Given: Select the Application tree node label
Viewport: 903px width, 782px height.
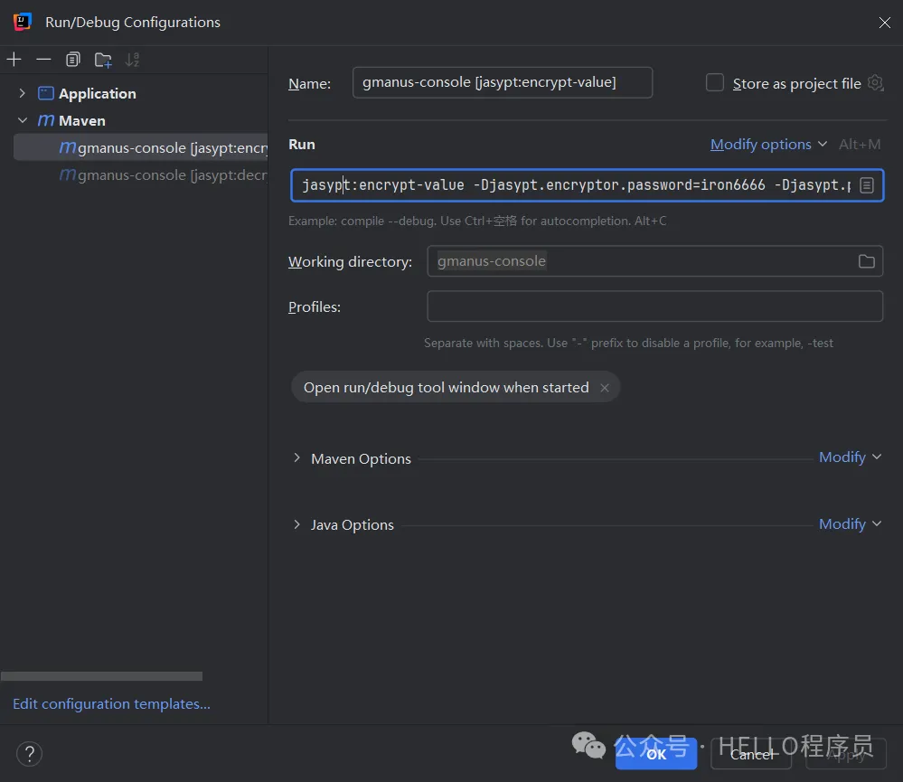Looking at the screenshot, I should (98, 93).
